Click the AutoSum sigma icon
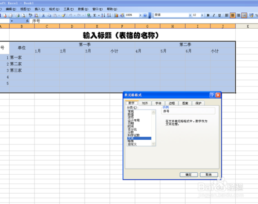The image size is (258, 204). (94, 15)
